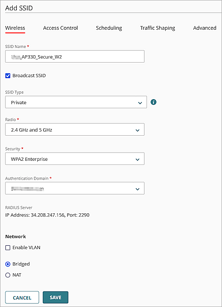Click the Add SSID title
This screenshot has width=222, height=307.
(19, 8)
